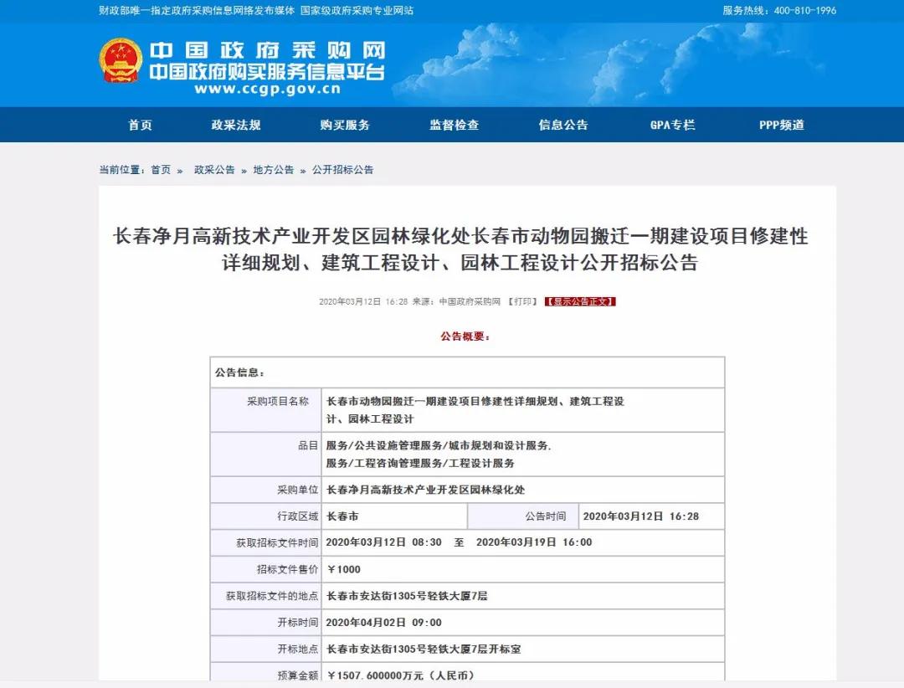The width and height of the screenshot is (904, 688).
Task: Click the start time 2020年03月12日 08:30
Action: [383, 542]
